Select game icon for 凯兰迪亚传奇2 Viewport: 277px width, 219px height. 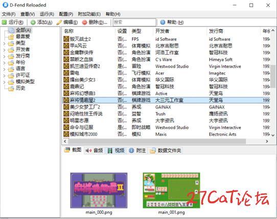(x=66, y=66)
